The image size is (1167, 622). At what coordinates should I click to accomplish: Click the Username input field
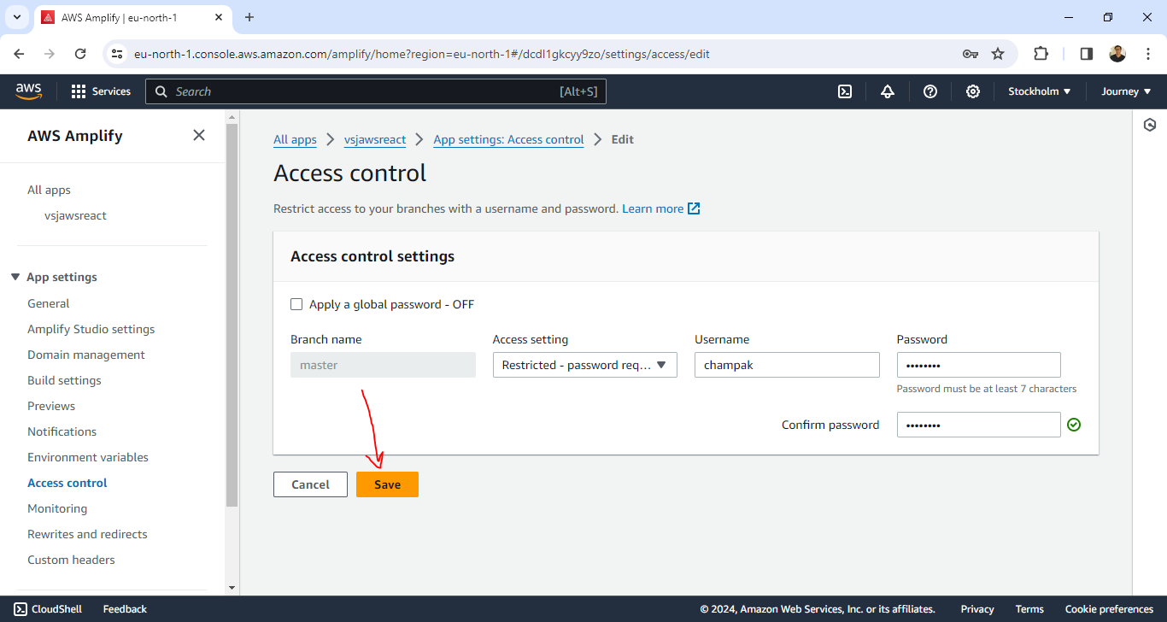pos(787,365)
